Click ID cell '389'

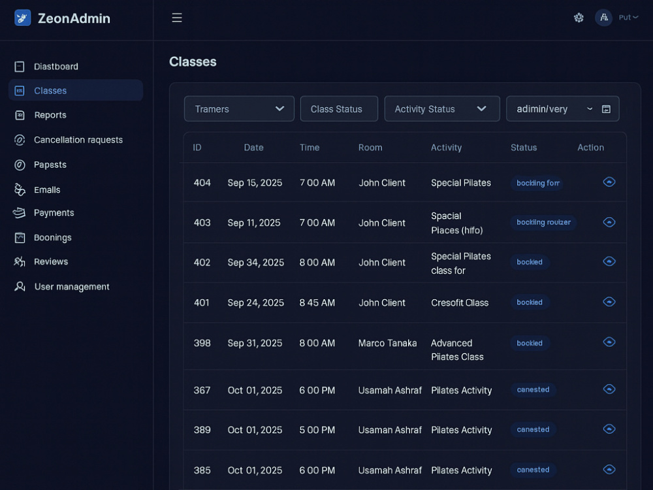(202, 430)
